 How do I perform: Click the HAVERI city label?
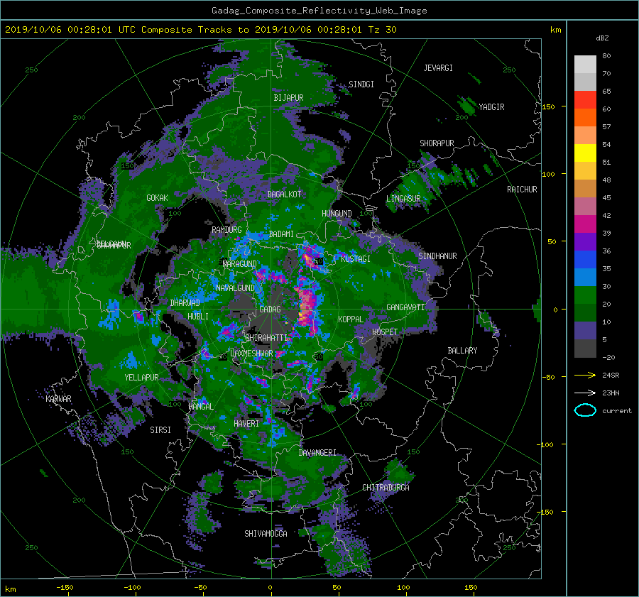(x=246, y=424)
